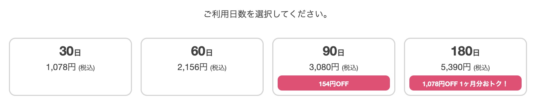Click 税込 label beside 5,390円

[x=482, y=68]
